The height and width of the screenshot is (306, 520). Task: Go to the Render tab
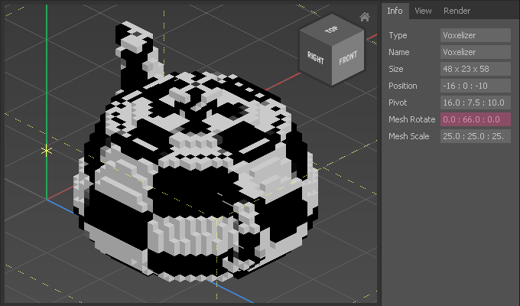(x=457, y=11)
